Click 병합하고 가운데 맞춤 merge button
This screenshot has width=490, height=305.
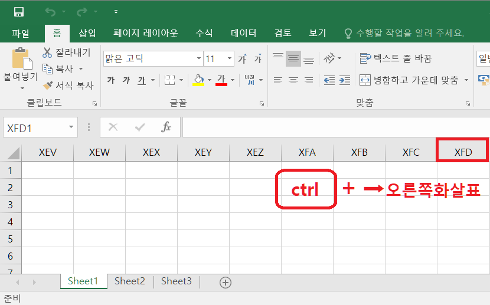(x=409, y=80)
